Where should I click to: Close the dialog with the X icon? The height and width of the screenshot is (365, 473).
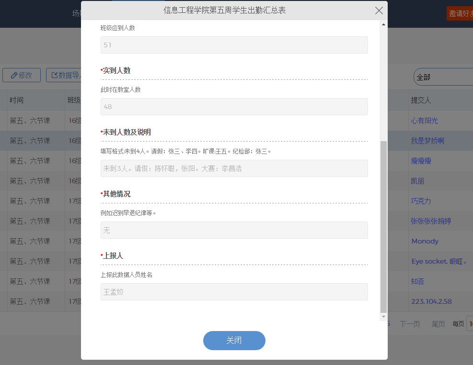coord(379,11)
